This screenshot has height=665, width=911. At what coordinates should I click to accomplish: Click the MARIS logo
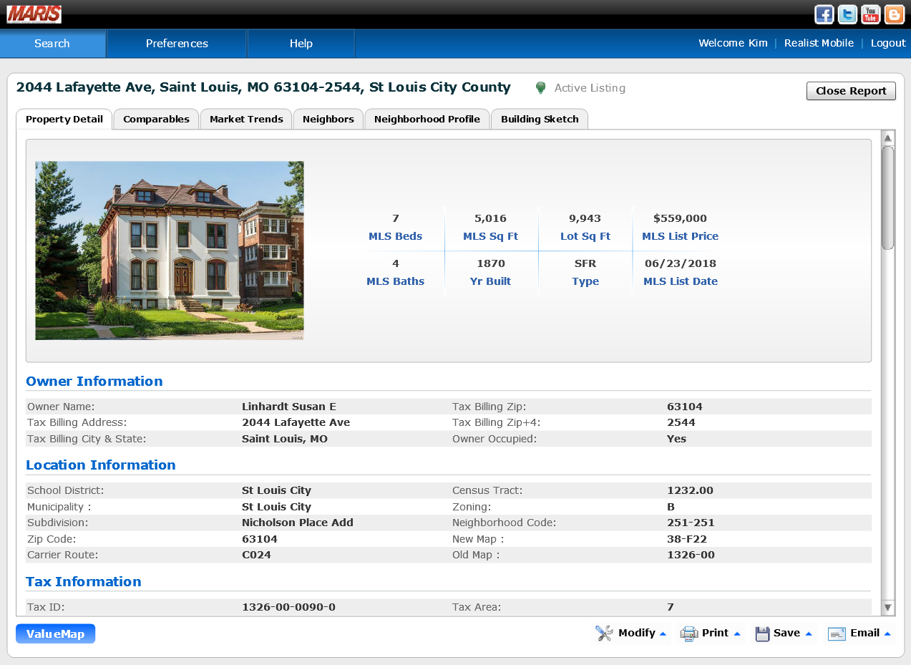coord(34,14)
